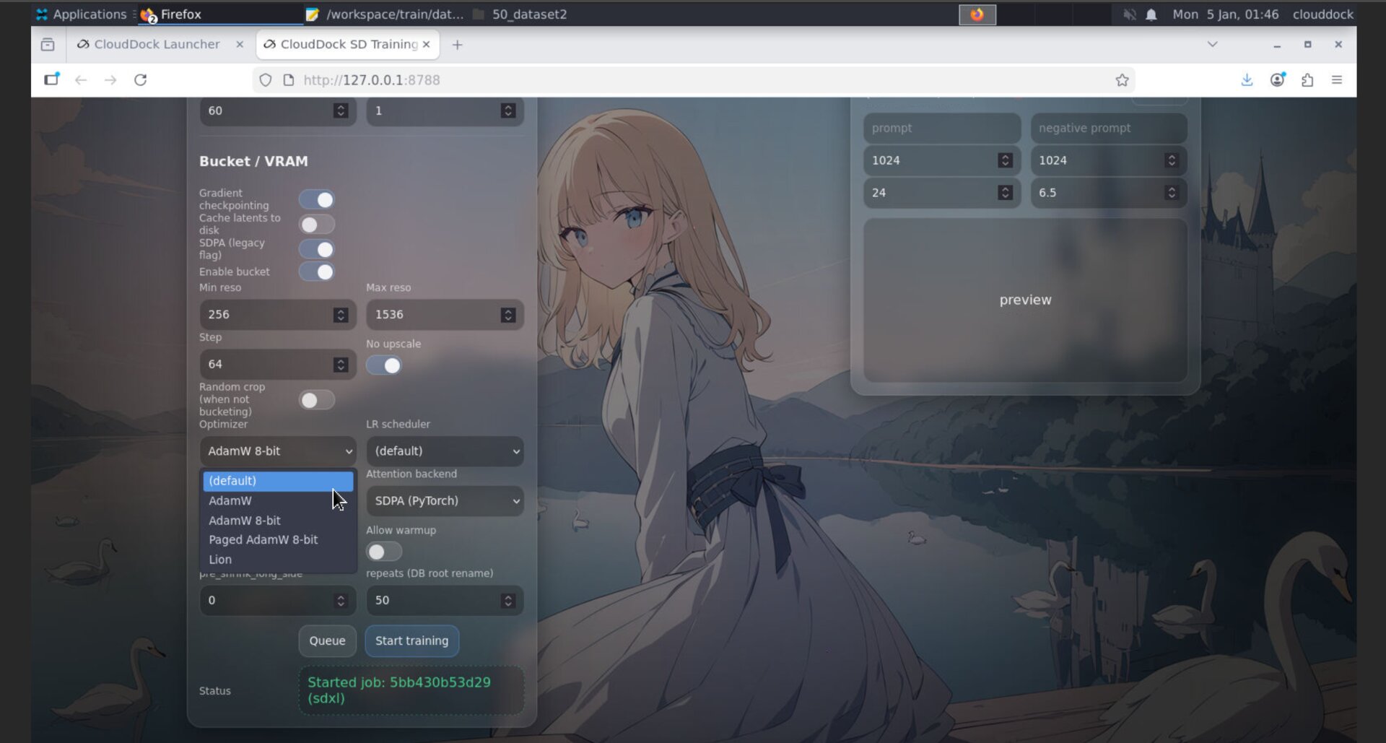Click the tracking protection shield icon
The height and width of the screenshot is (743, 1386).
[x=265, y=79]
